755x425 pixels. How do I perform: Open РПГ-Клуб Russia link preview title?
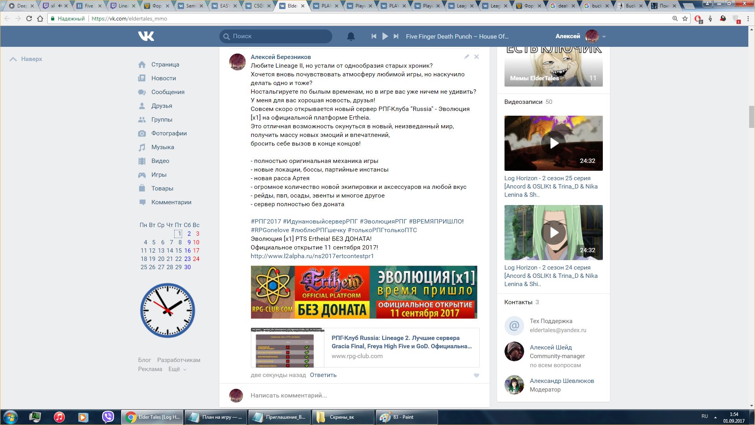(x=401, y=342)
